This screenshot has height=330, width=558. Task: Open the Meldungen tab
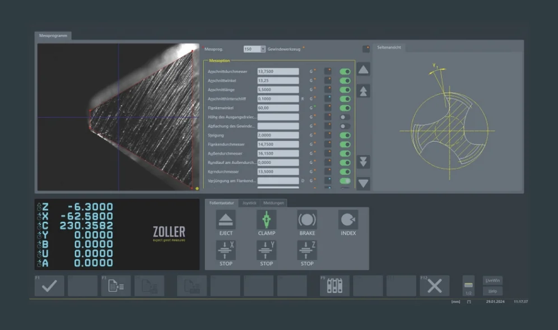click(273, 203)
